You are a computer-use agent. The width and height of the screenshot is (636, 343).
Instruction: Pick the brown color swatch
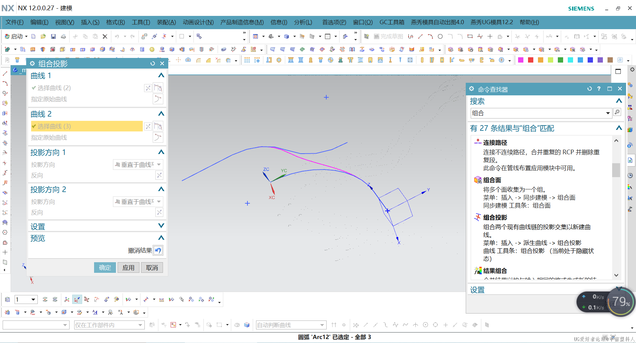610,60
